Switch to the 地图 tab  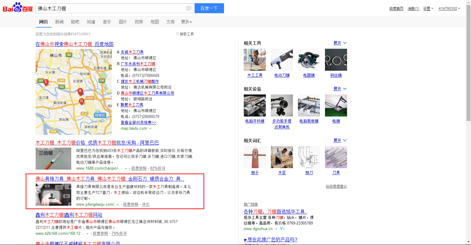point(155,22)
